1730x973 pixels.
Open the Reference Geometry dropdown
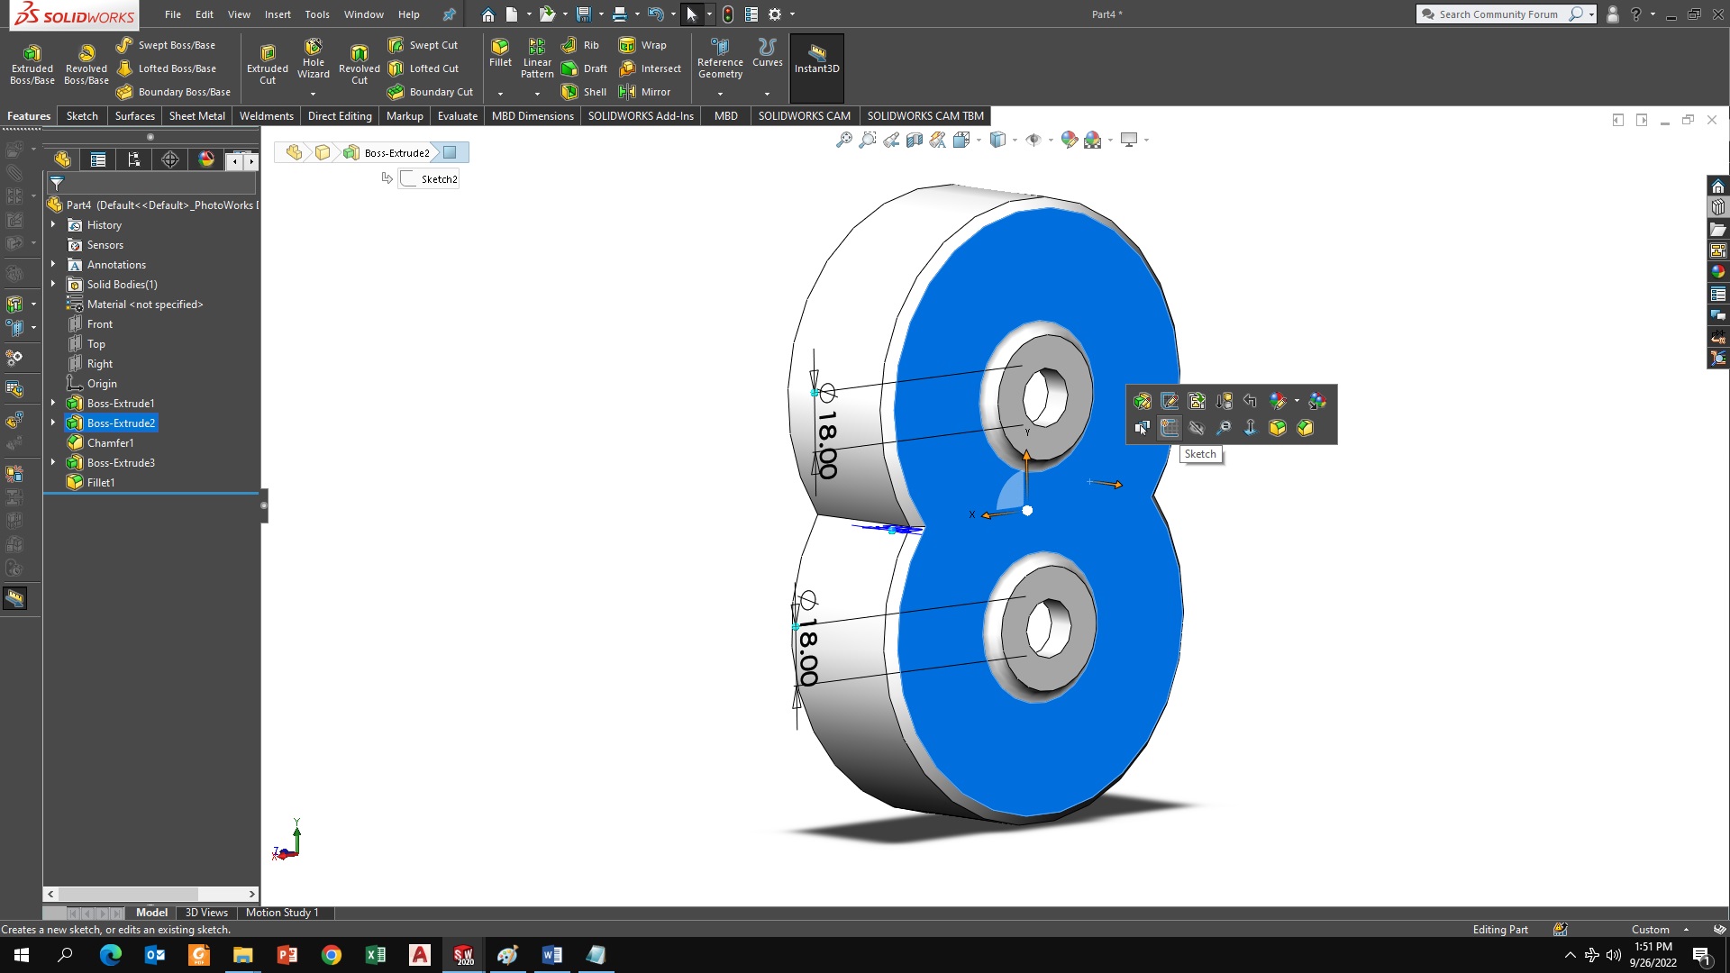[x=720, y=94]
